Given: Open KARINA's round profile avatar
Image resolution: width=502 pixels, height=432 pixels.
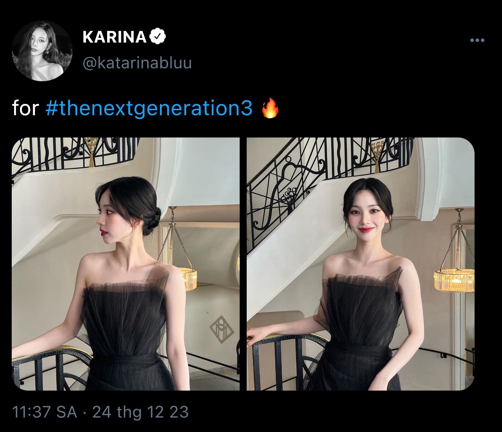Looking at the screenshot, I should point(42,51).
